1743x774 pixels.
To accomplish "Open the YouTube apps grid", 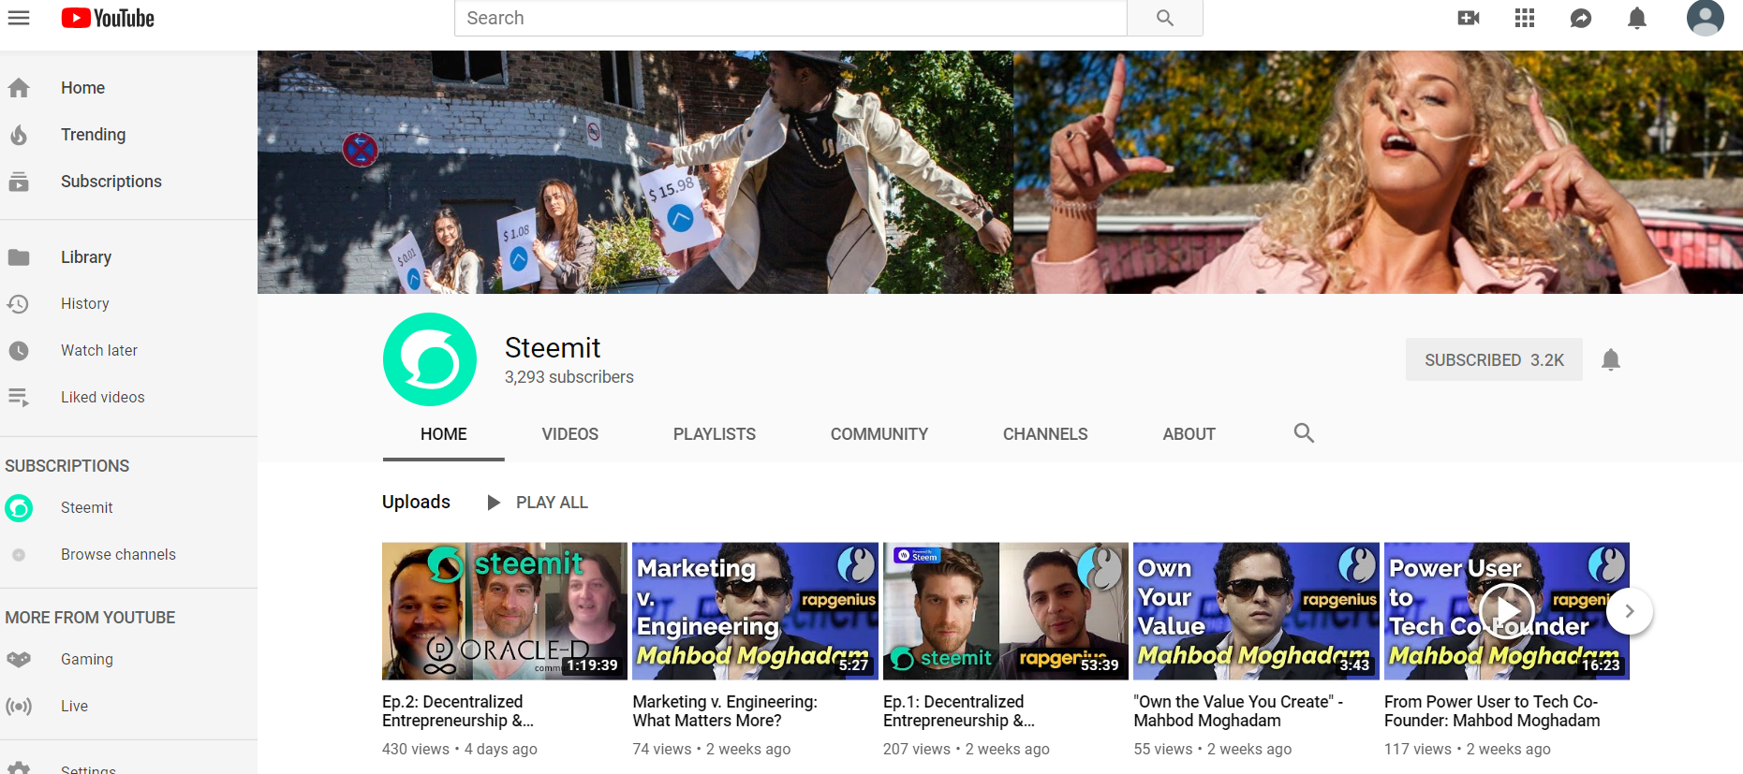I will 1525,18.
